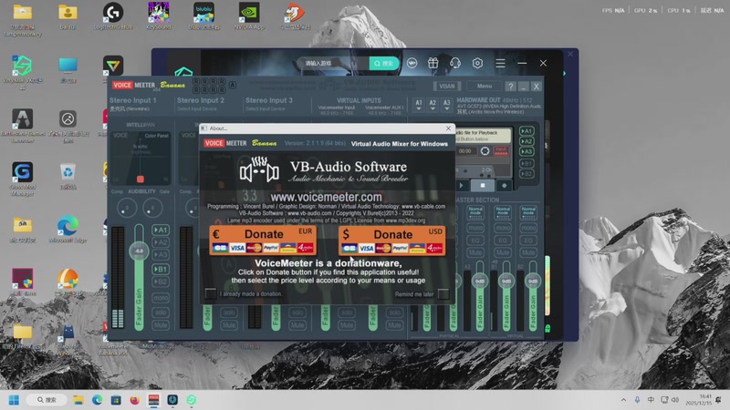Click the Voicemeeter help question mark button
The image size is (730, 410).
point(510,86)
